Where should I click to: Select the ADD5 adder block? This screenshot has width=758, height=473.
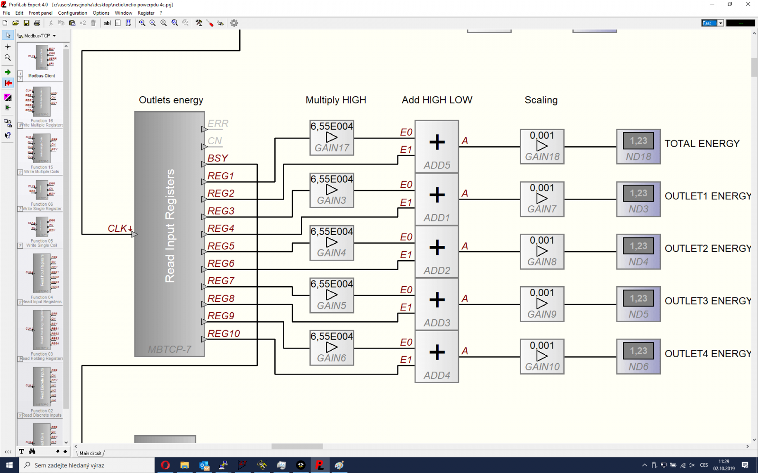[x=437, y=147]
